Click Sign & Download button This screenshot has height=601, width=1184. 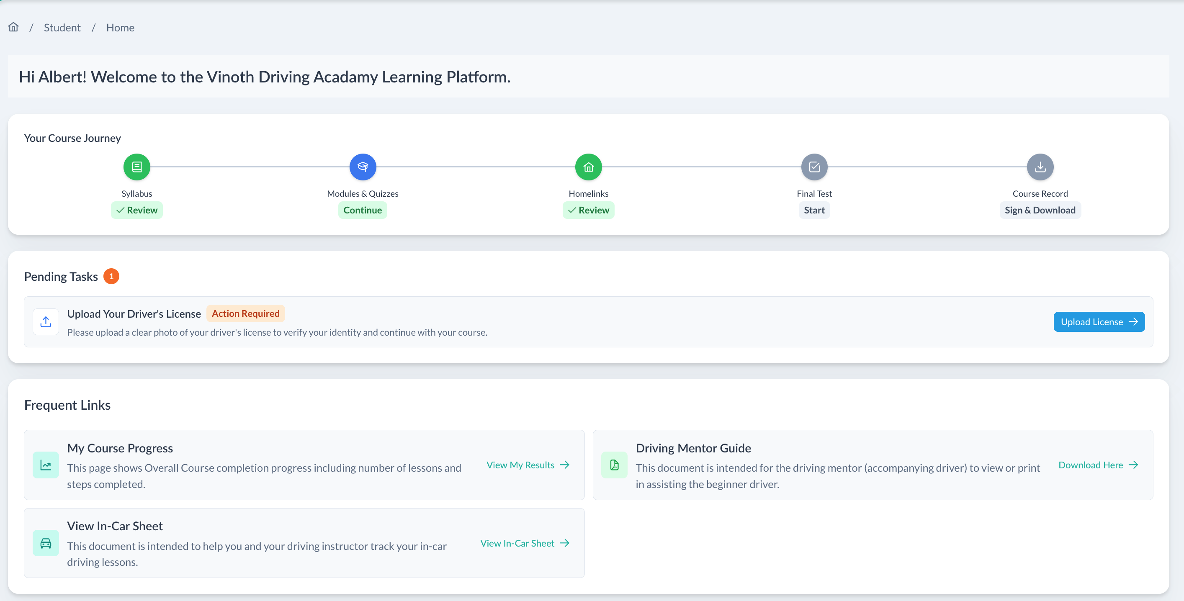coord(1040,210)
